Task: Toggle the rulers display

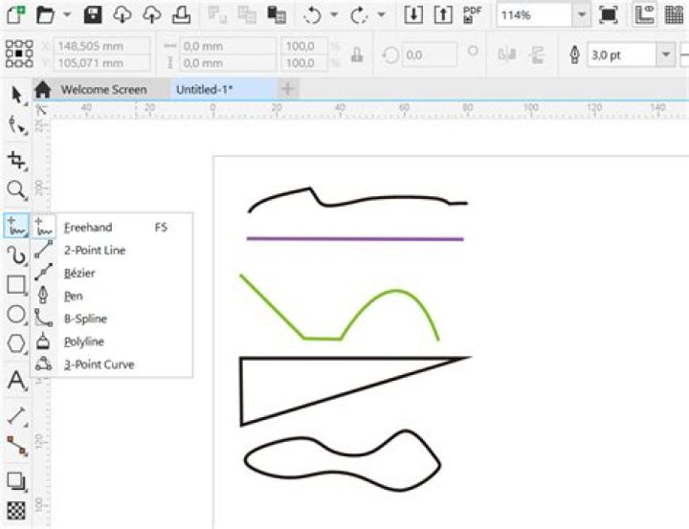Action: tap(644, 14)
